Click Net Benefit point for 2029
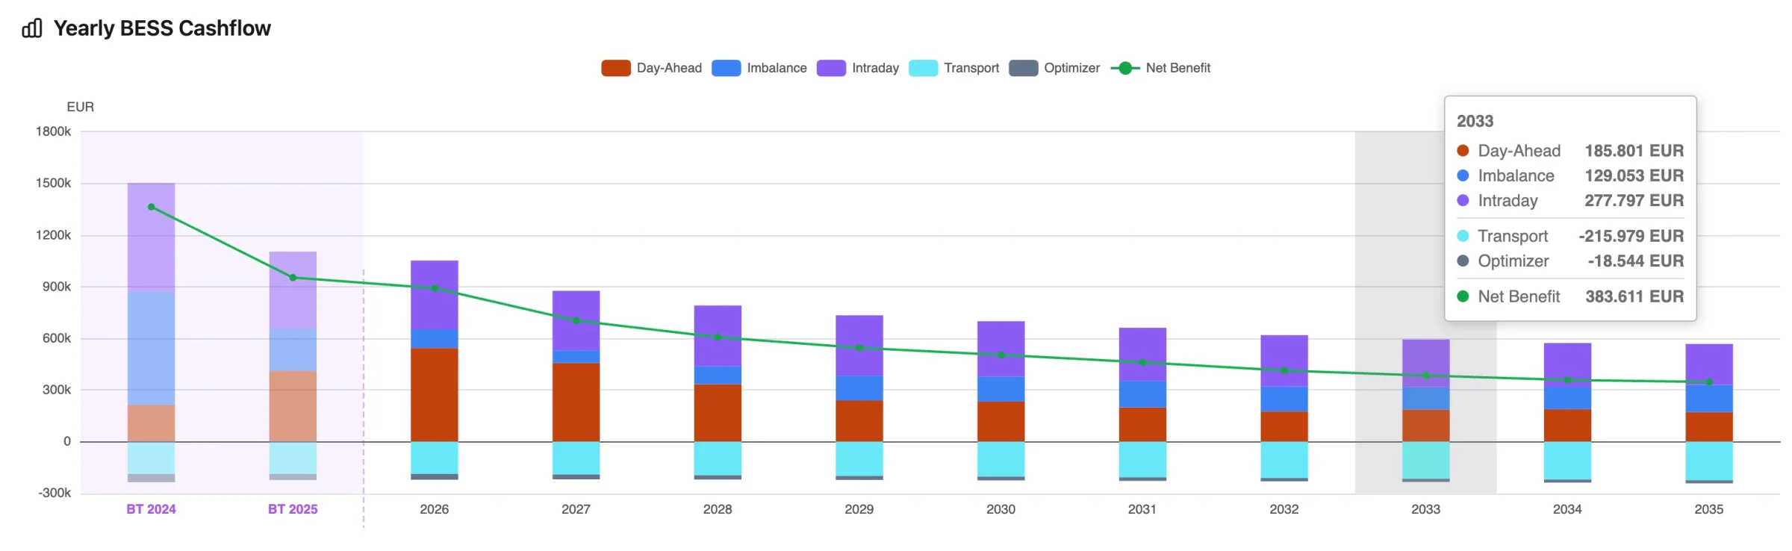Screen dimensions: 1792x551 click(x=859, y=348)
